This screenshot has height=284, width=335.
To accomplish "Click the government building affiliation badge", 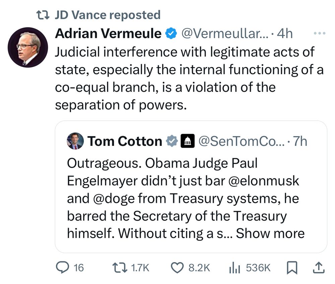I will click(x=188, y=141).
